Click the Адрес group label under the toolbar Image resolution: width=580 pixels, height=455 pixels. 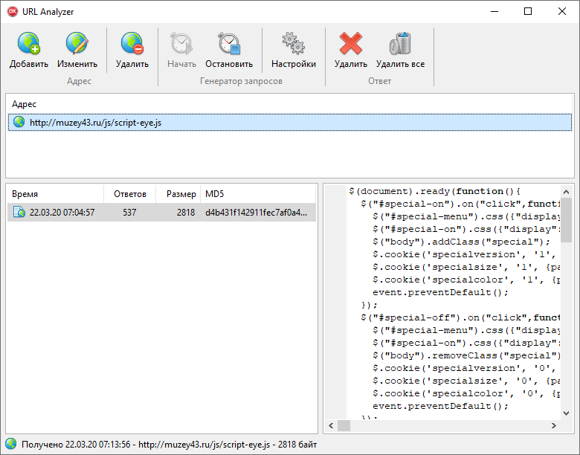pyautogui.click(x=79, y=81)
